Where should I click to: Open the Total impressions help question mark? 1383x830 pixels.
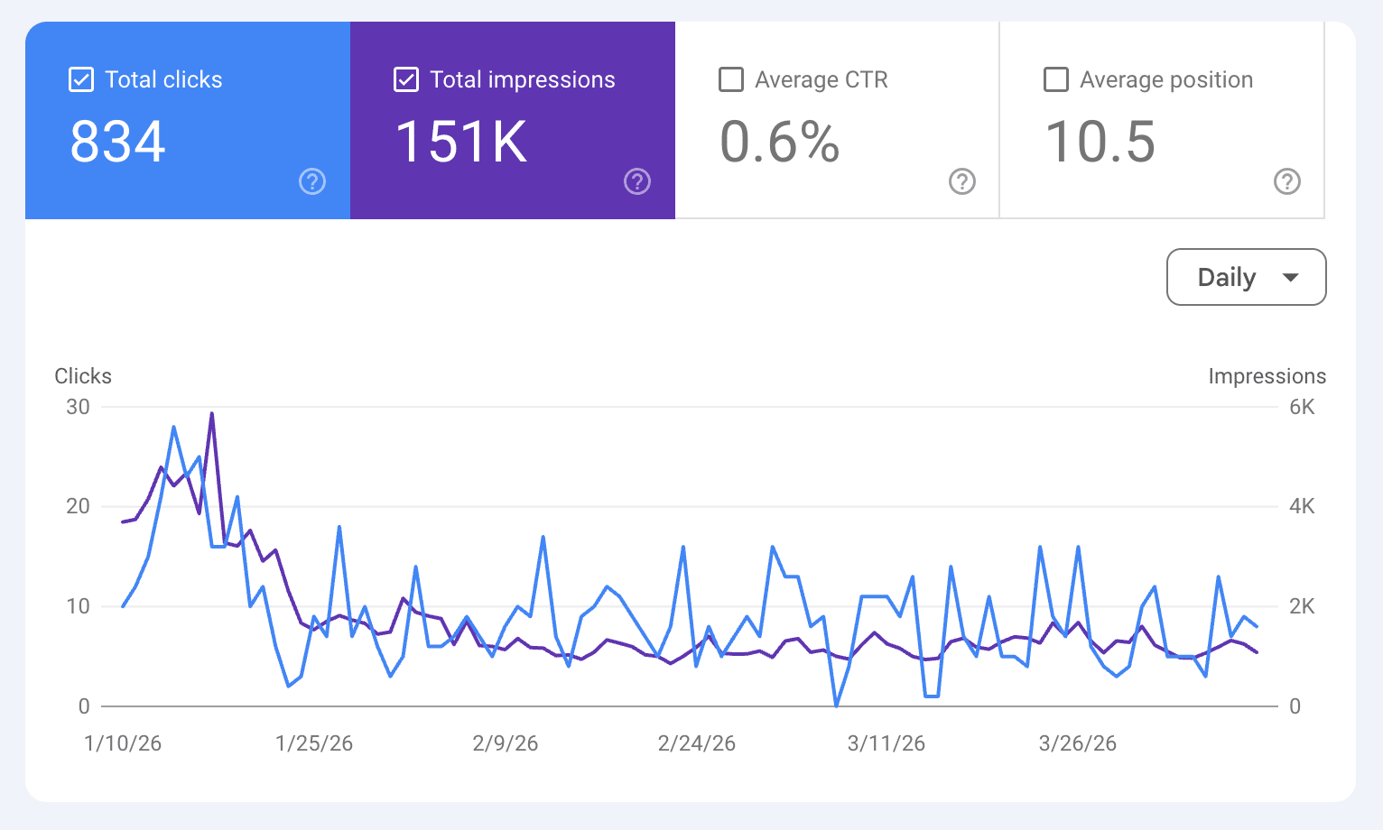(637, 181)
